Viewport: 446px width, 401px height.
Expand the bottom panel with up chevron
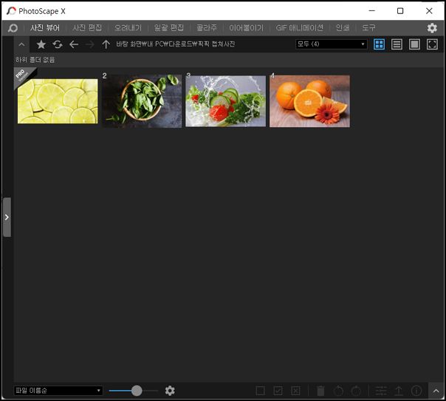coord(436,391)
